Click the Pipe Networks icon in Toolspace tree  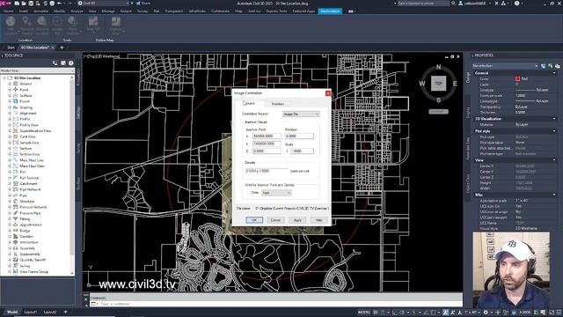point(16,189)
